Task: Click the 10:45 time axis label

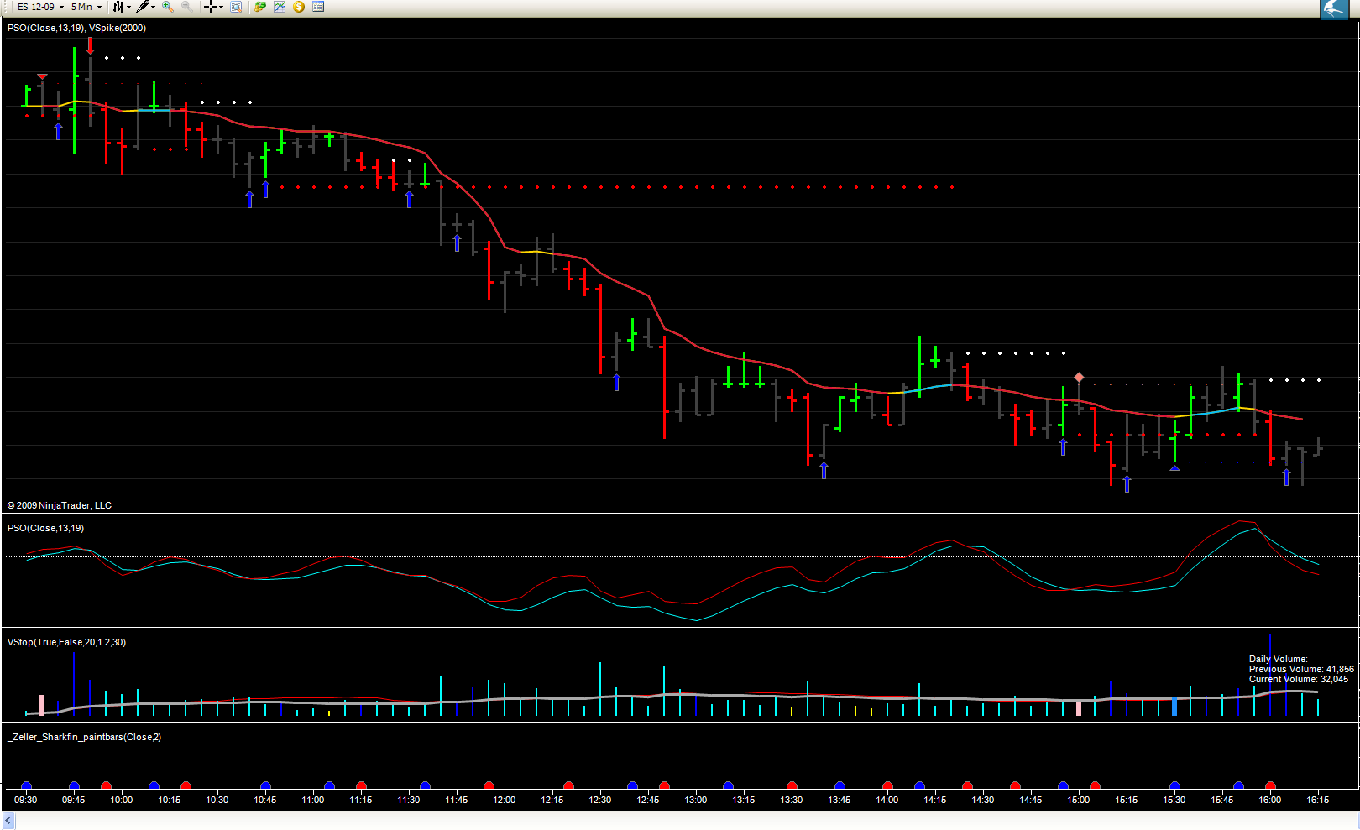Action: (265, 800)
